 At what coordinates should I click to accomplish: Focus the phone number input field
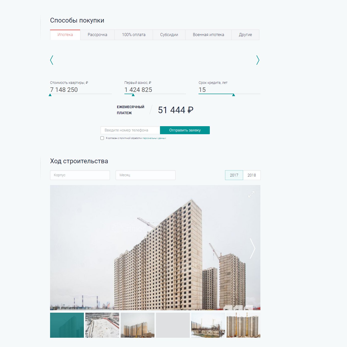tap(130, 130)
